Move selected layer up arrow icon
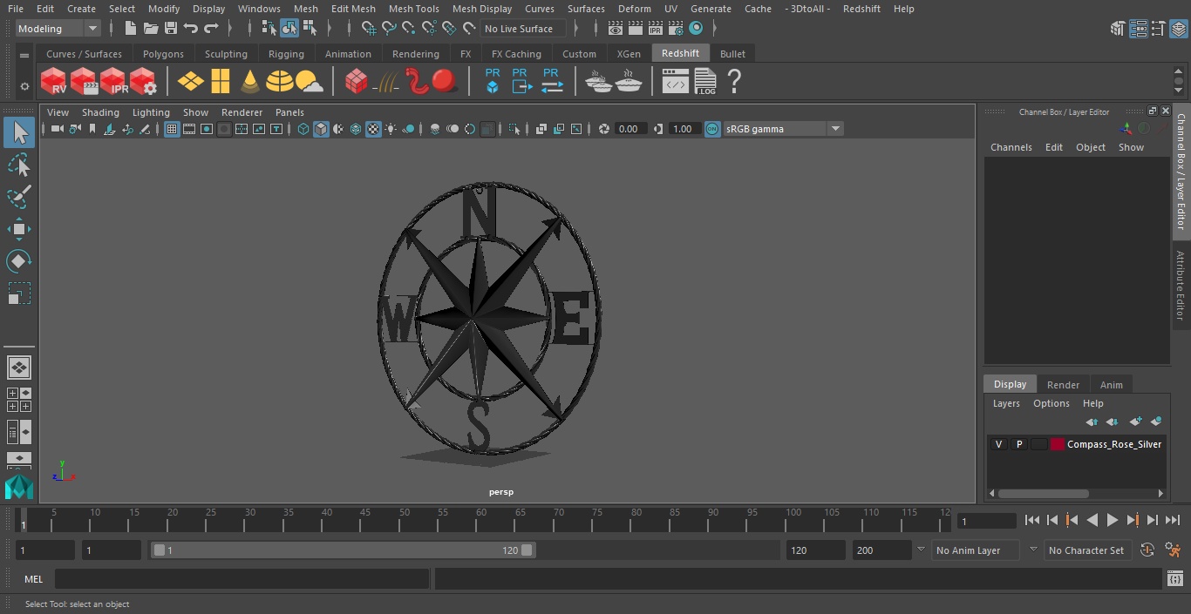This screenshot has height=614, width=1191. tap(1092, 422)
